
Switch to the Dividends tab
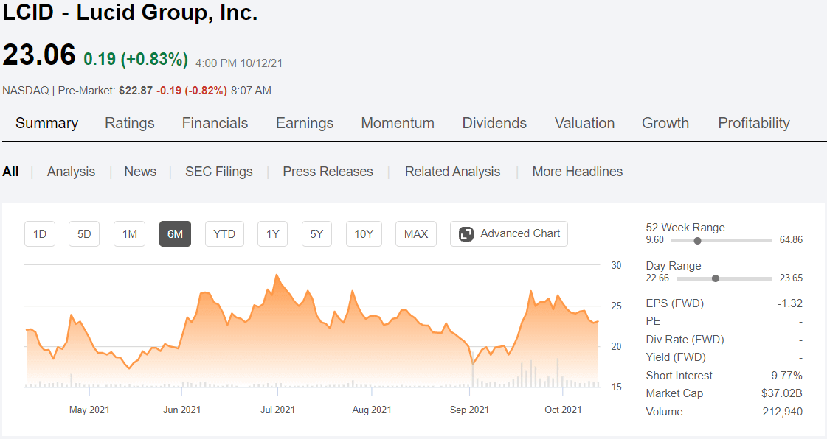(x=494, y=123)
